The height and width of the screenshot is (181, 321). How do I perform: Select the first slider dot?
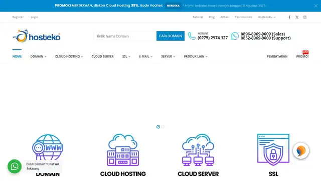point(158,127)
